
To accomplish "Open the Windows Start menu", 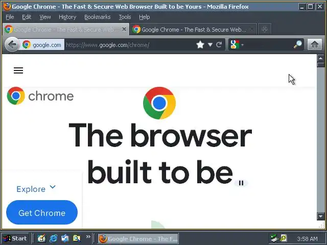I will pyautogui.click(x=15, y=238).
